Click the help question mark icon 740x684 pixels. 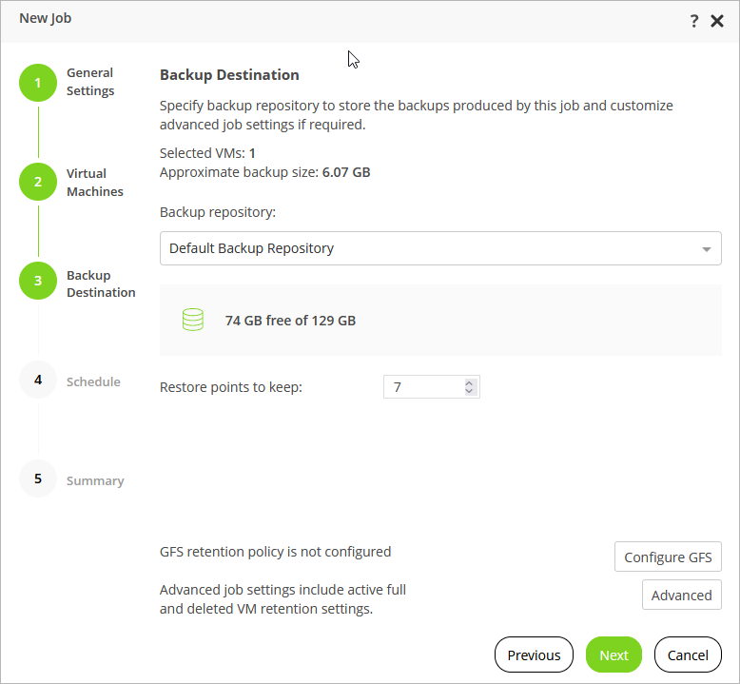(x=694, y=21)
